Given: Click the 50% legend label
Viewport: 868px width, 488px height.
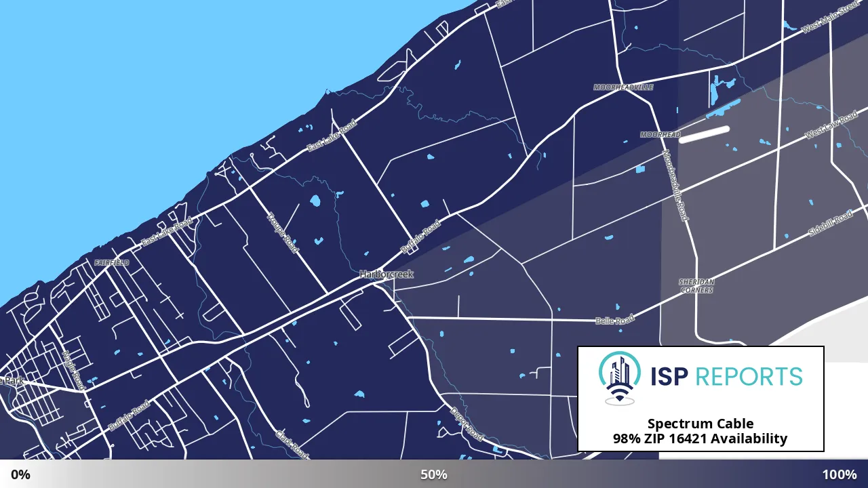Looking at the screenshot, I should tap(434, 474).
